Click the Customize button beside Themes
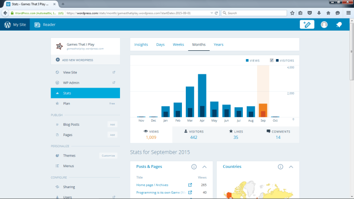 point(108,156)
